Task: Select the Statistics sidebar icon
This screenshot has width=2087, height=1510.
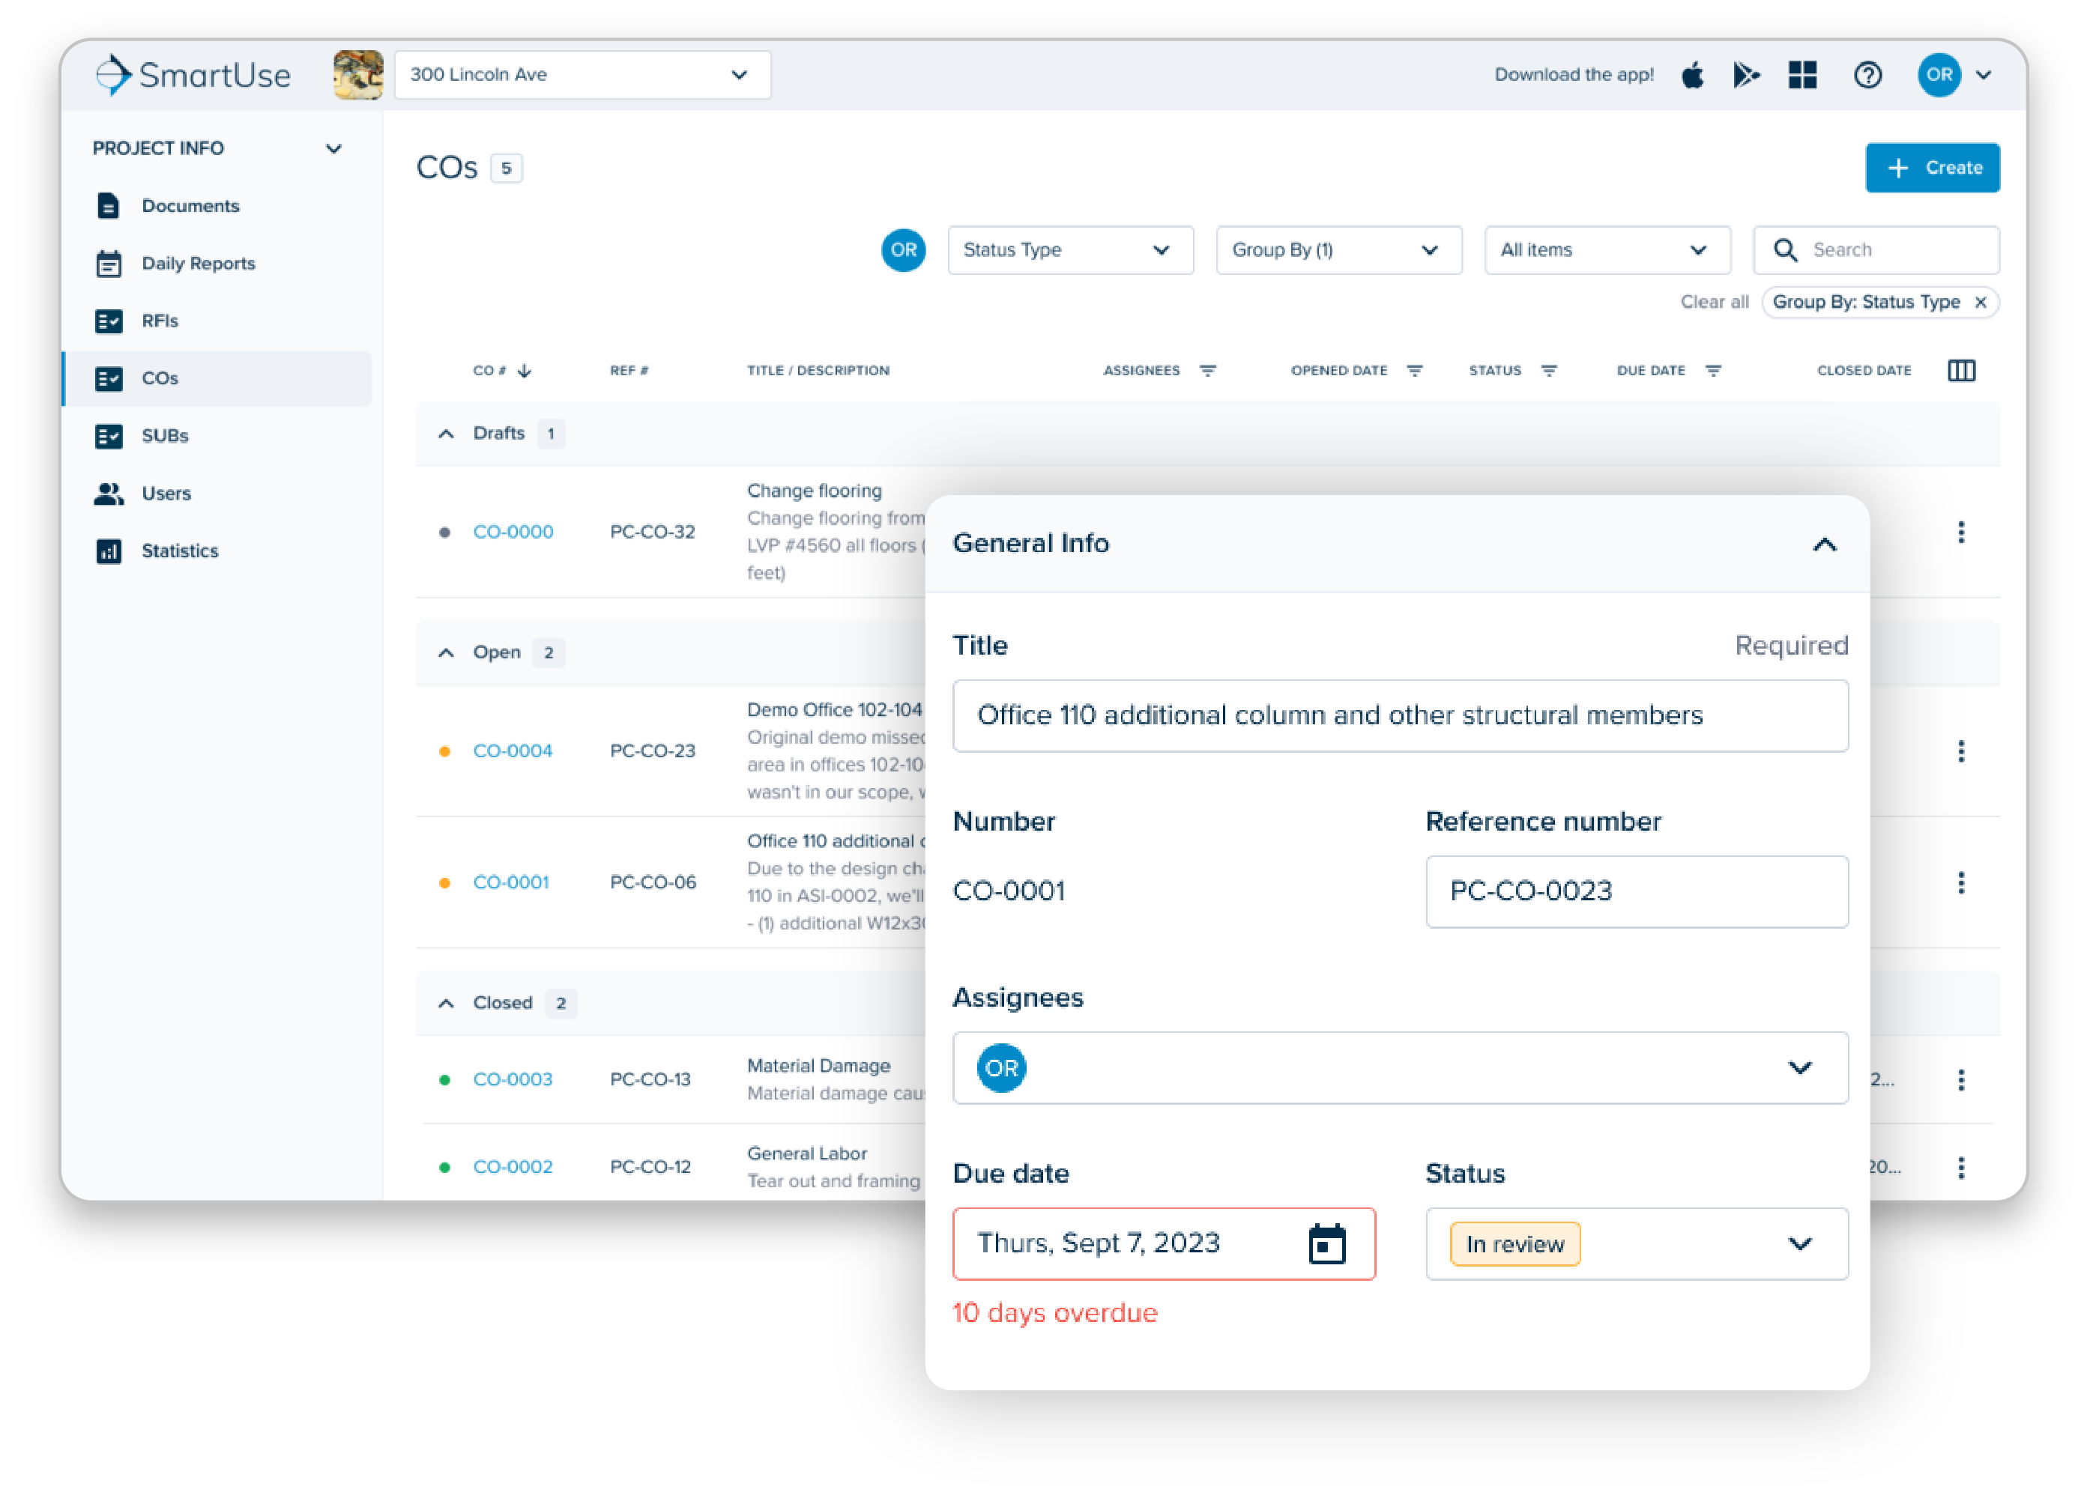Action: (x=109, y=551)
